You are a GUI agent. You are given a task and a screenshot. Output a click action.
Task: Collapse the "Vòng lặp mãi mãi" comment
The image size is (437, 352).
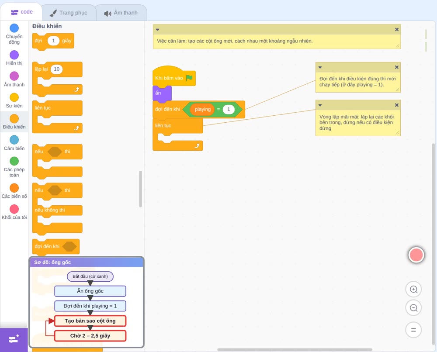(x=320, y=105)
